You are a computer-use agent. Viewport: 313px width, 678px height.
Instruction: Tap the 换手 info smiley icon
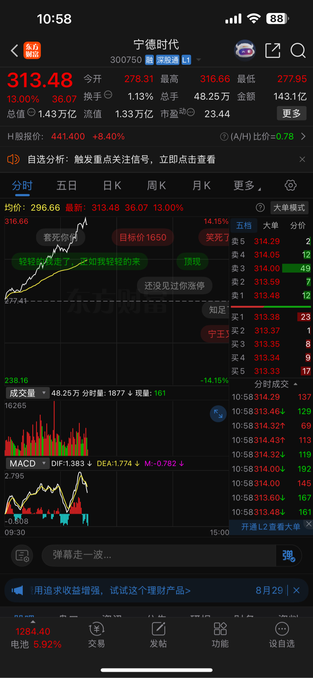(108, 95)
